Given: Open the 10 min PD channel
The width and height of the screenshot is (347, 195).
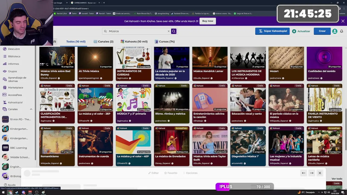Looking at the screenshot, I should pyautogui.click(x=16, y=119).
